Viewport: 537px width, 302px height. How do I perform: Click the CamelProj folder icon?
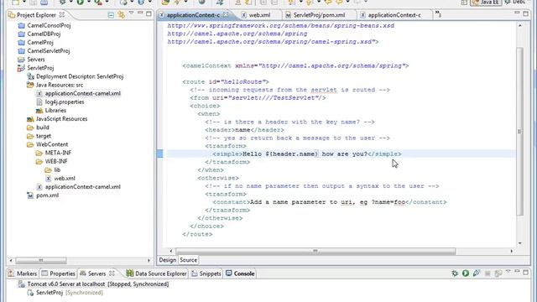click(22, 43)
